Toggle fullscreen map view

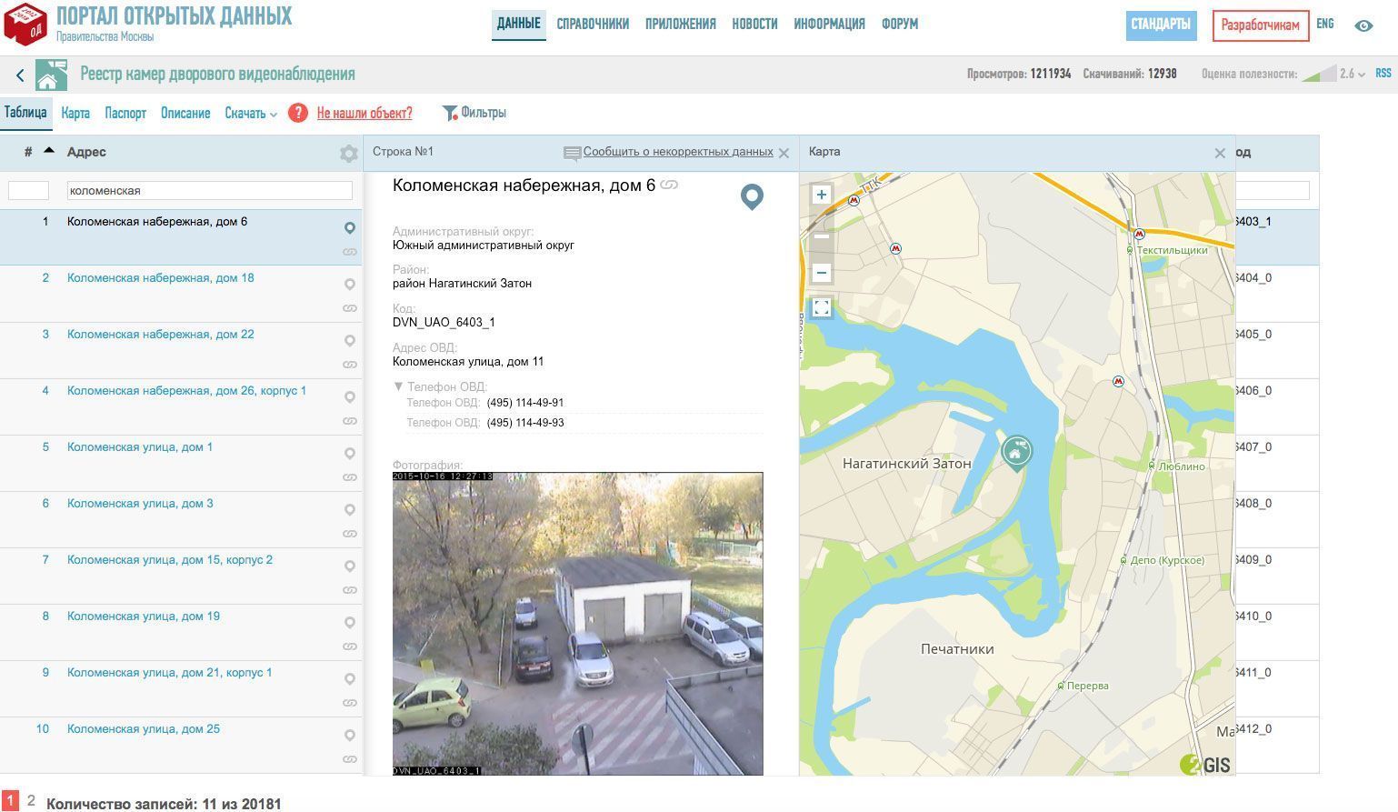[822, 307]
